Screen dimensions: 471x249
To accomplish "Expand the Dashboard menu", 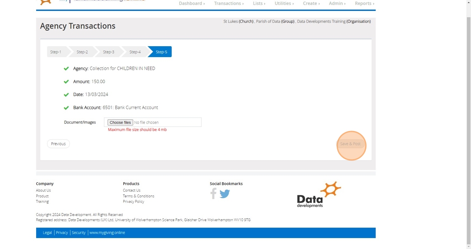I will pos(192,3).
